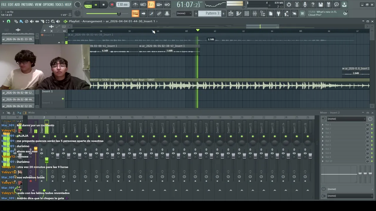Viewport: 376px width, 211px height.
Task: Expand Slot 8 effect arrow
Action: (x=323, y=153)
